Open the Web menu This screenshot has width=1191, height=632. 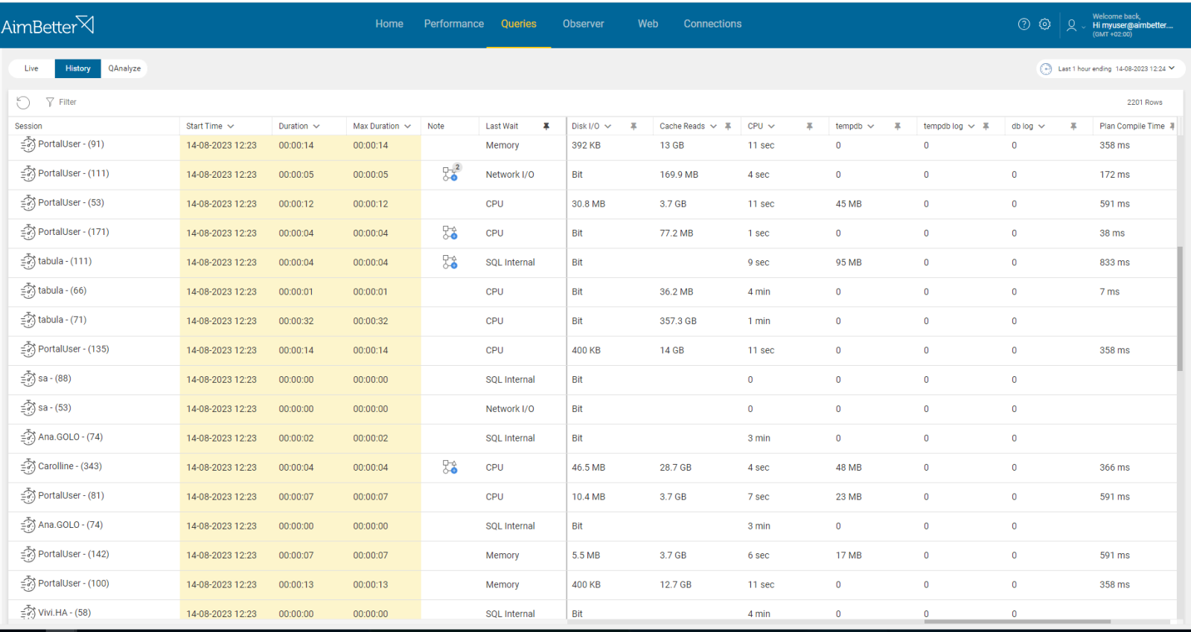click(648, 24)
